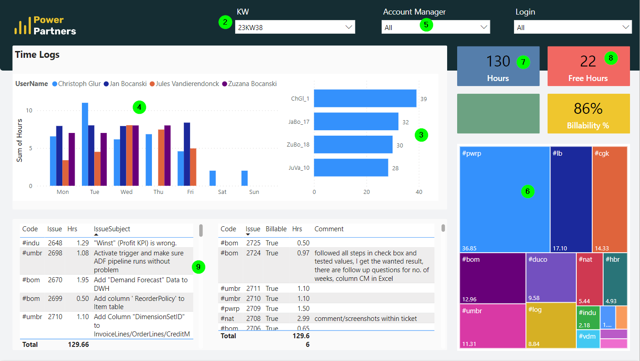Click the 86% Billability card
The image size is (640, 361).
pyautogui.click(x=589, y=113)
